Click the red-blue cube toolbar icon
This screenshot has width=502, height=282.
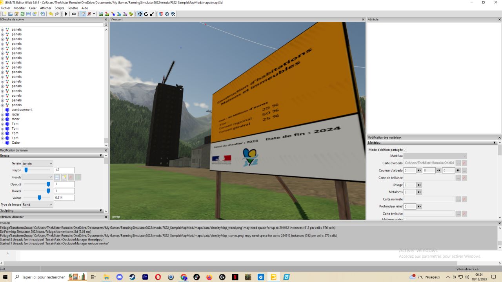point(161,14)
